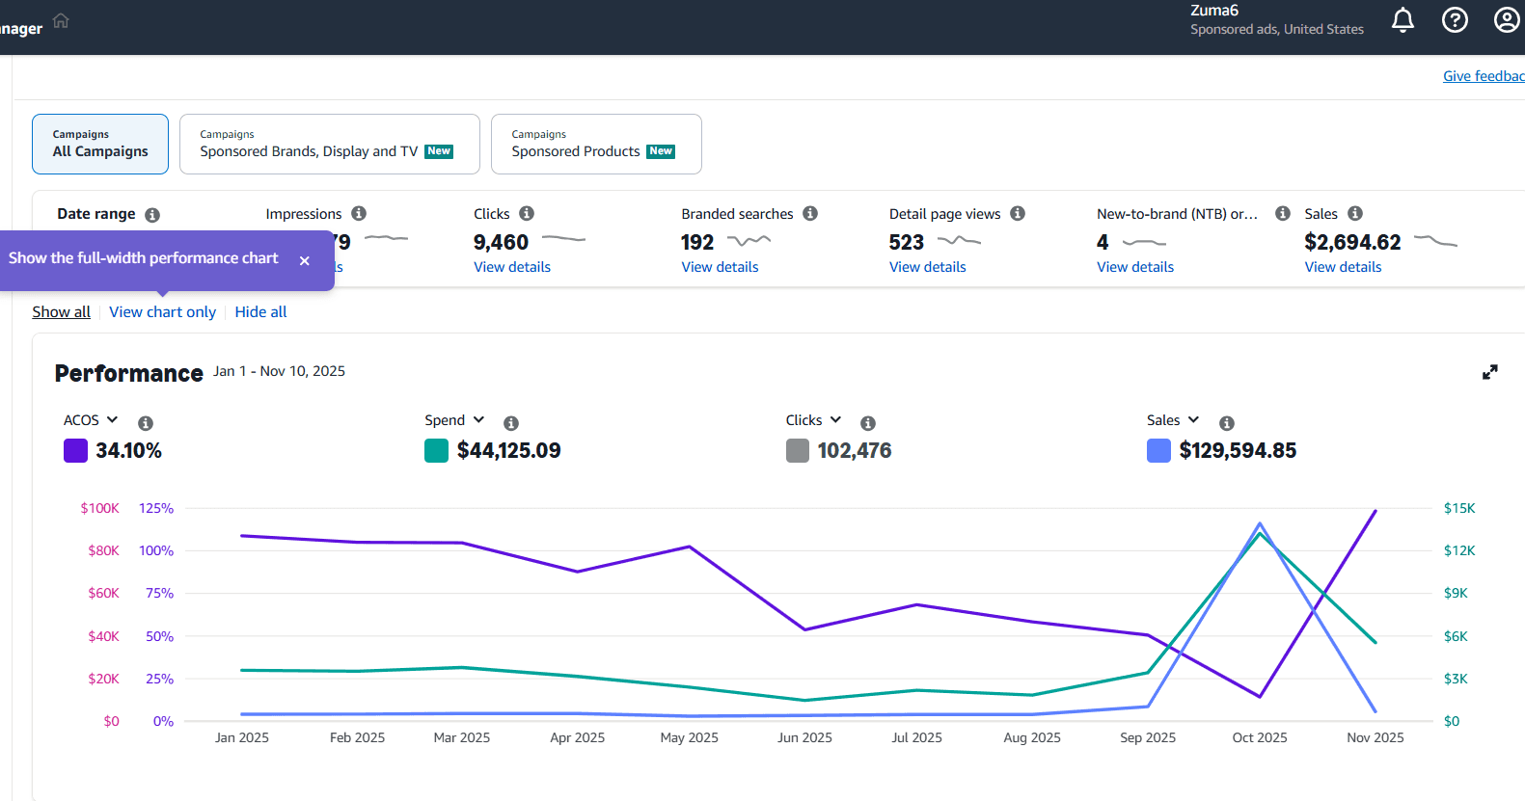Show info for Branded searches

810,213
